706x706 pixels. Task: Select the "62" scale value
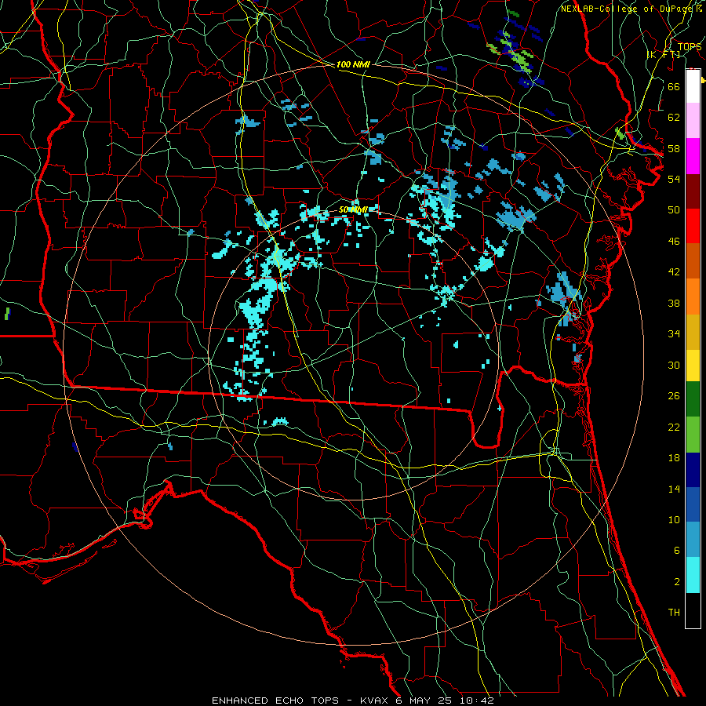(x=674, y=118)
